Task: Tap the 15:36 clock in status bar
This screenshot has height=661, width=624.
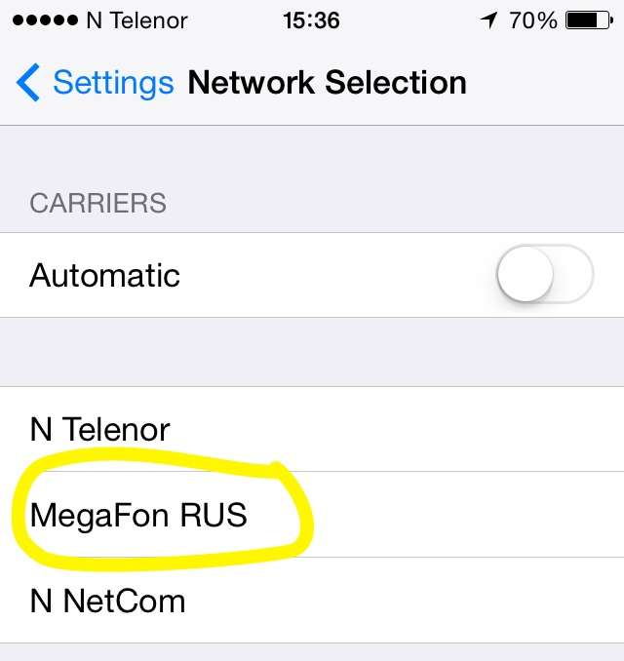Action: 311,20
